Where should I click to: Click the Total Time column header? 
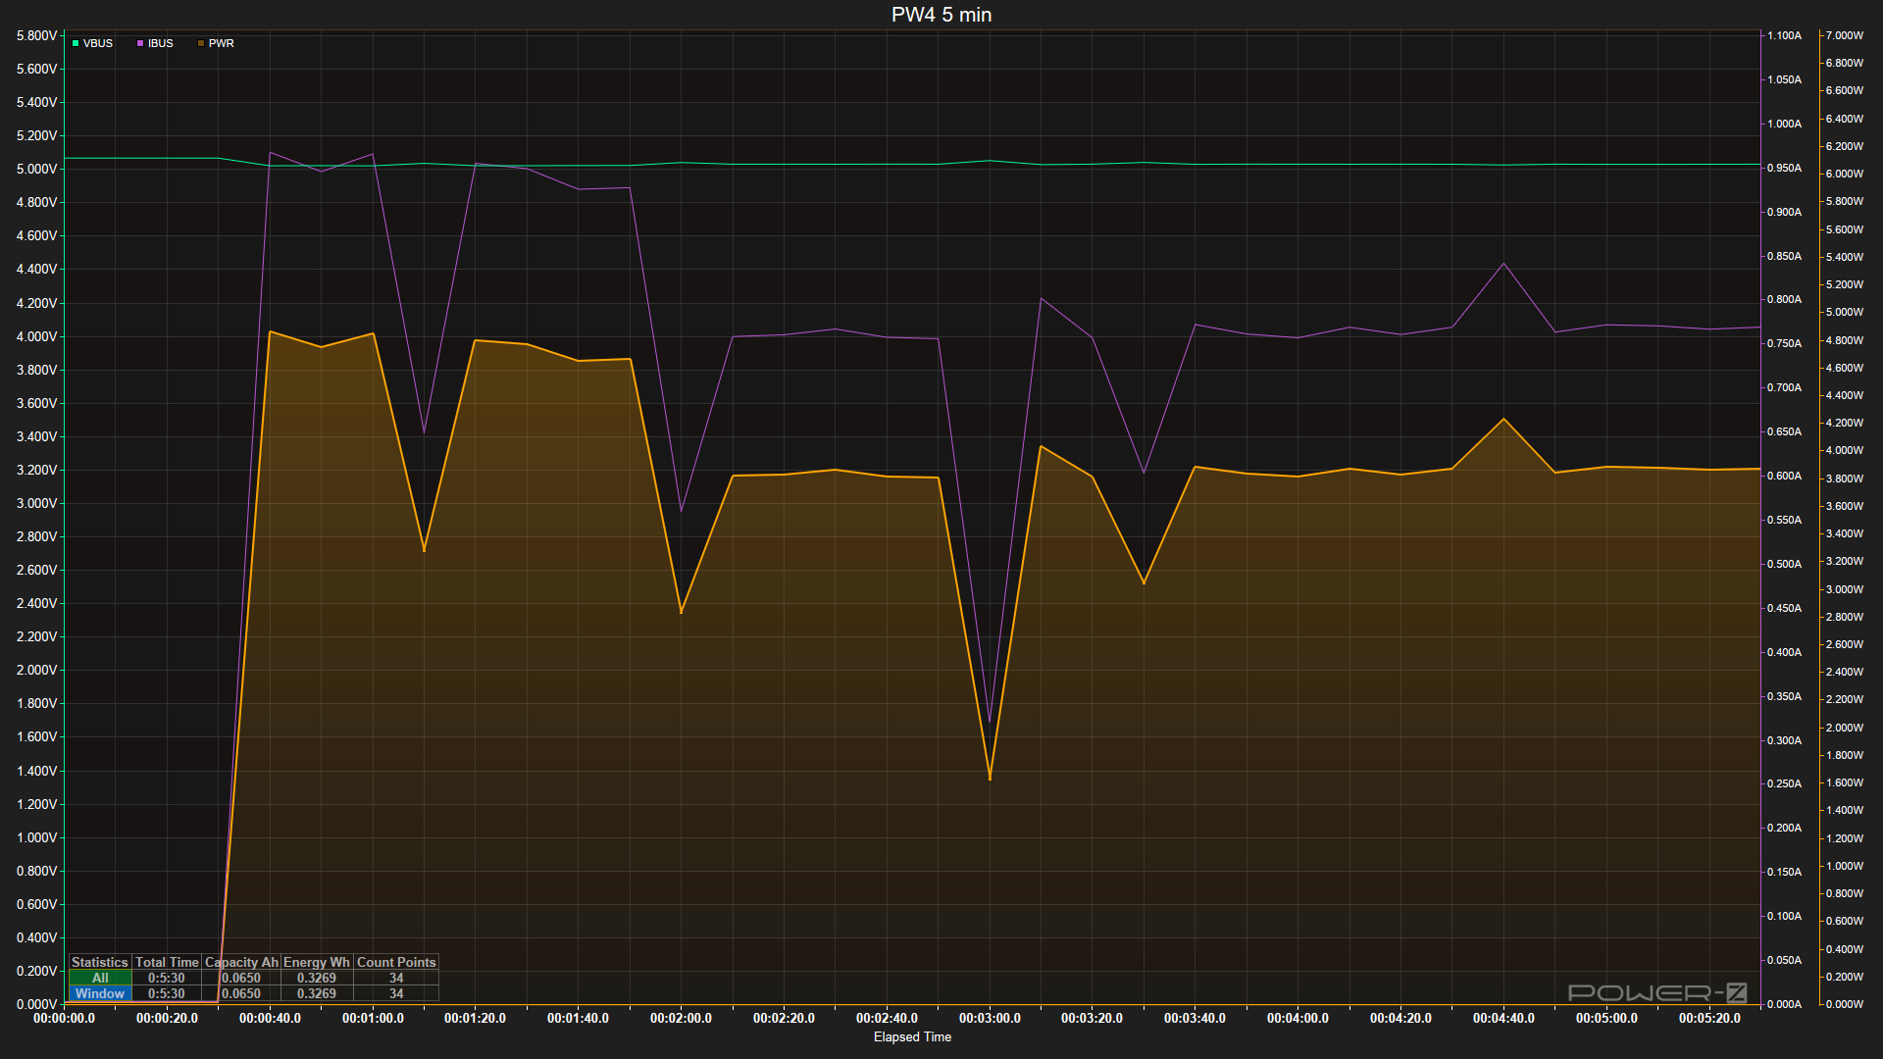tap(167, 962)
